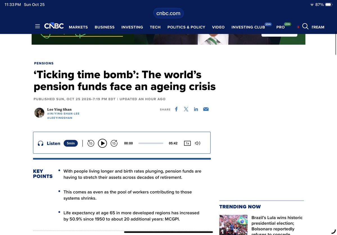This screenshot has height=235, width=337.
Task: Click the page scrollbar
Action: coord(336,43)
